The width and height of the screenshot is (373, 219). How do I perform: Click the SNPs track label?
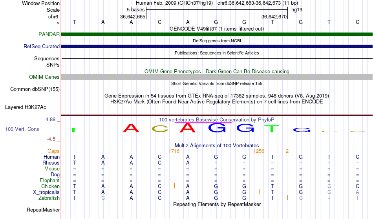pos(53,65)
